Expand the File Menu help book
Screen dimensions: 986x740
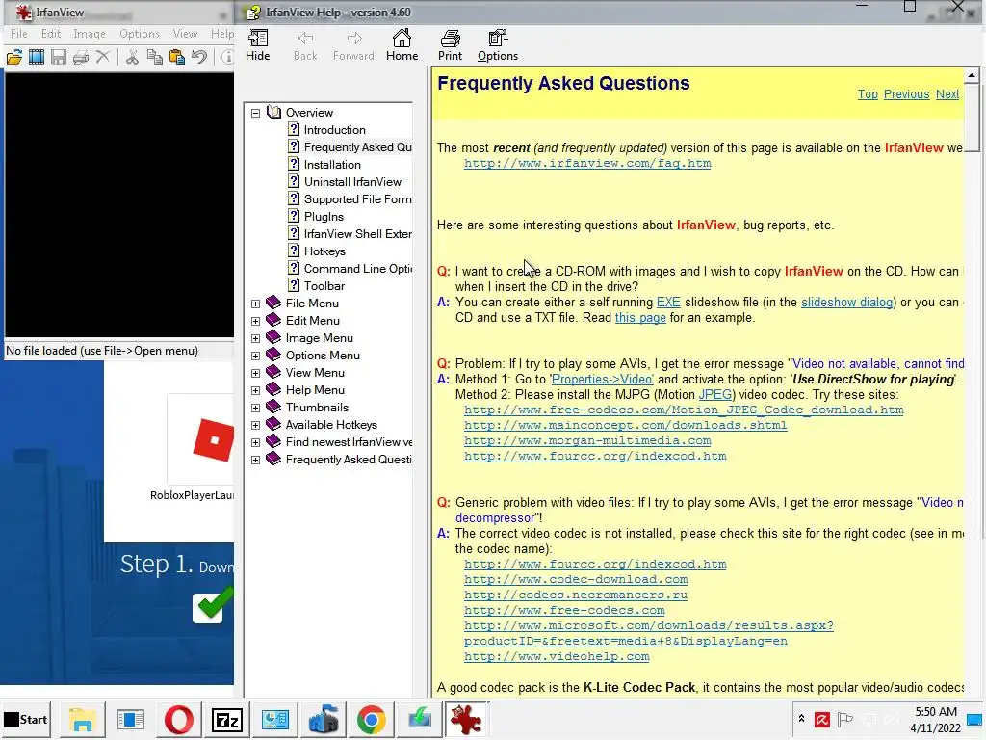[x=255, y=304]
